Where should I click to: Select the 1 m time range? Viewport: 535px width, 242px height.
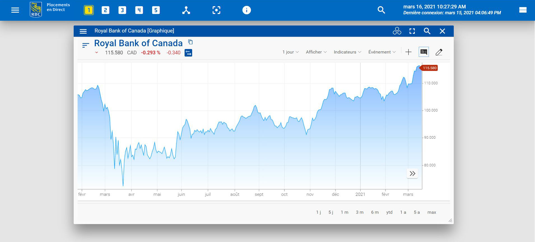tap(345, 212)
